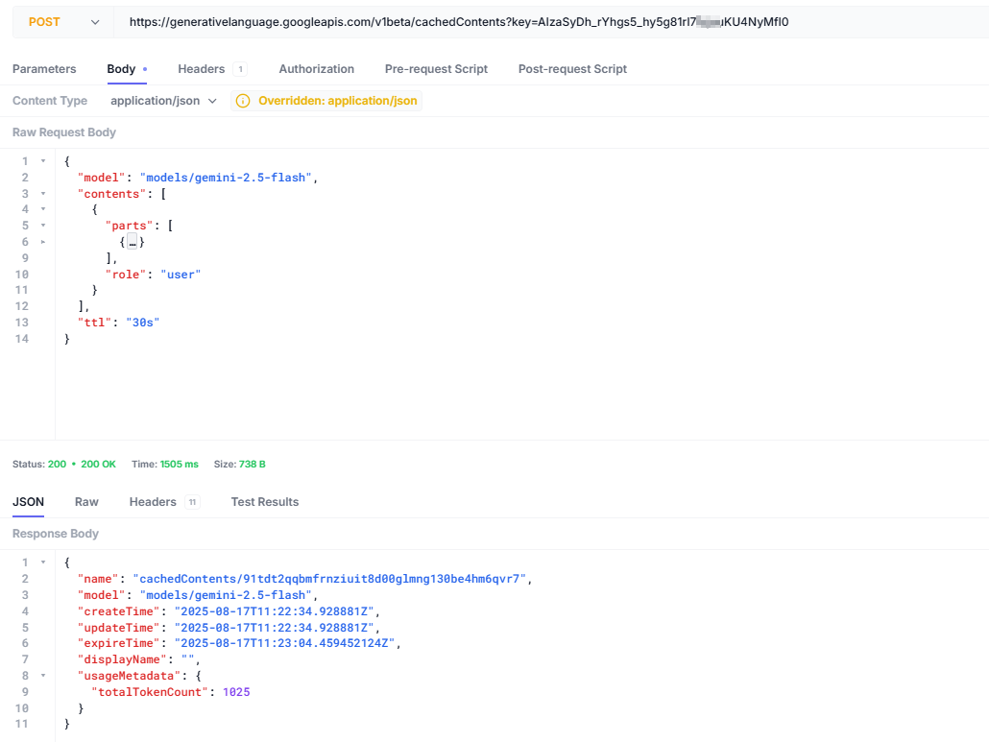This screenshot has height=742, width=989.
Task: Click the request headers count badge 1
Action: click(240, 69)
